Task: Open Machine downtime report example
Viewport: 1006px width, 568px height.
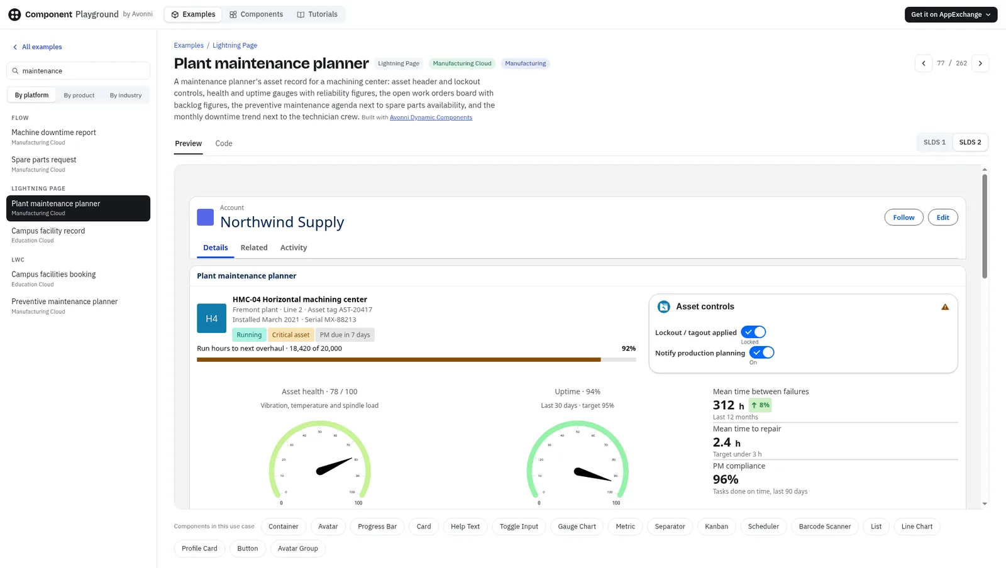Action: coord(78,137)
